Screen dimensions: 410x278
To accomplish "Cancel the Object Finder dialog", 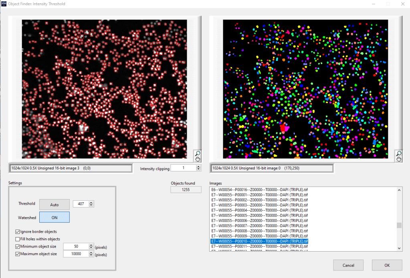I will 348,265.
